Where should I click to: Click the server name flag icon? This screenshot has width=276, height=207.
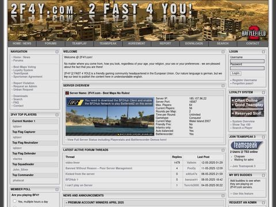click(67, 93)
